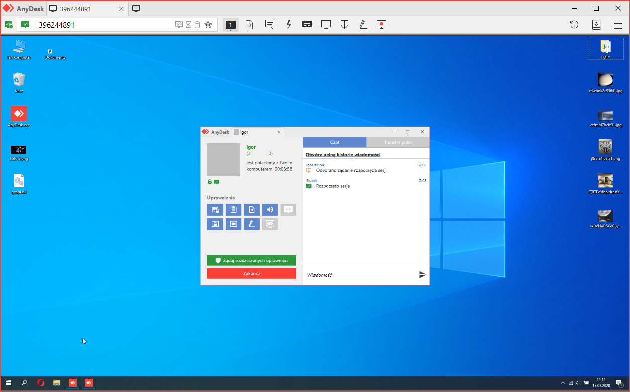Image resolution: width=630 pixels, height=392 pixels.
Task: Select rdwbnk2c95641.jpg desktop file
Action: coord(605,83)
